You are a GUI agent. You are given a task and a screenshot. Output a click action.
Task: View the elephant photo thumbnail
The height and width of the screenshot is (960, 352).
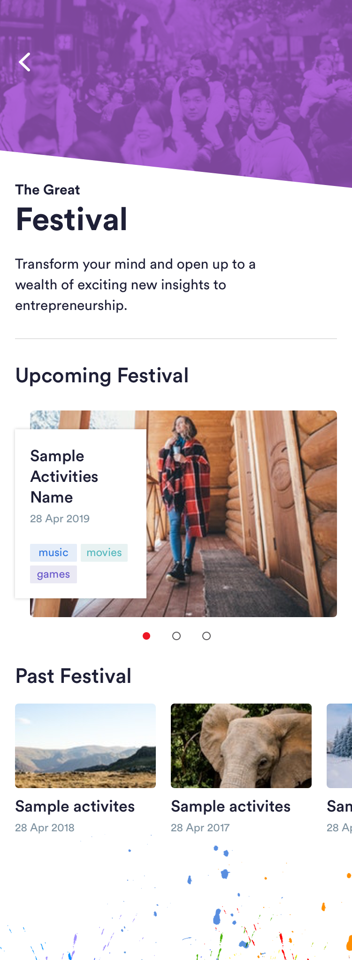[x=241, y=745]
